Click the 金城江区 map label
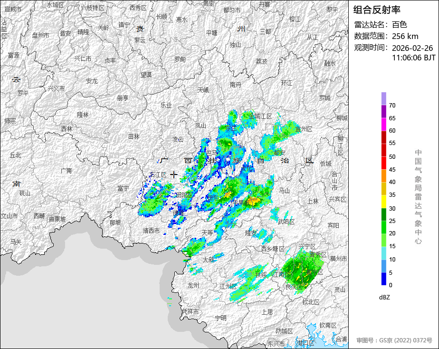The image size is (439, 349). 260,116
